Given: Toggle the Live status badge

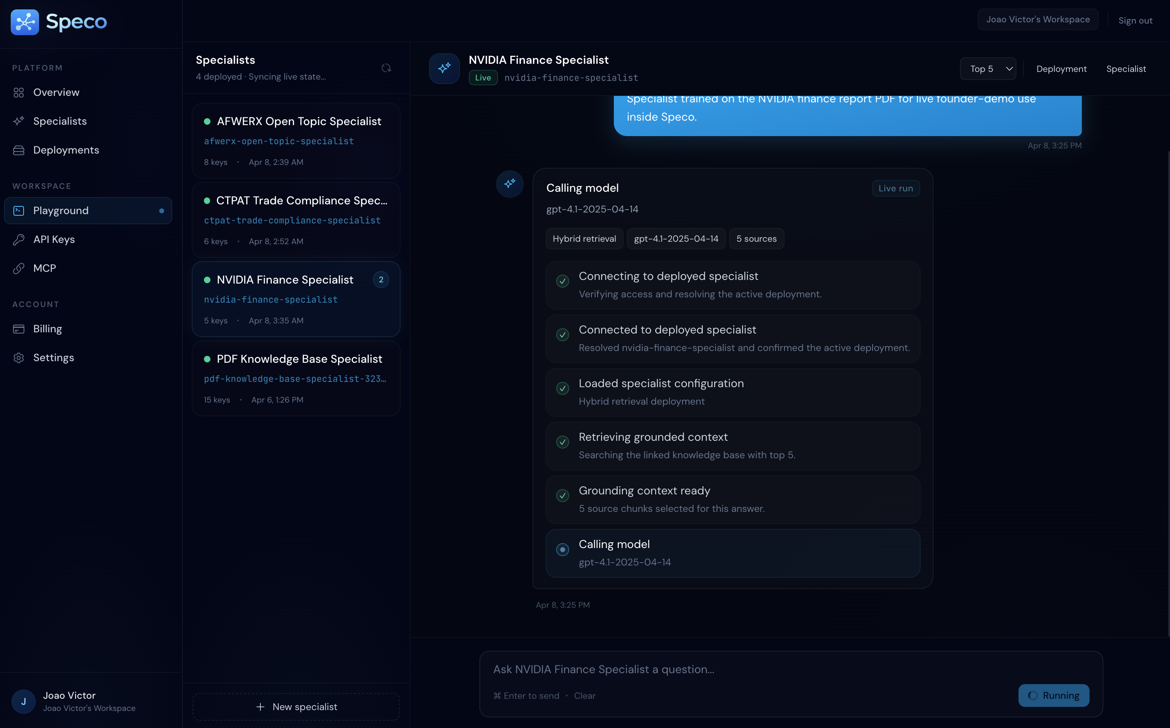Looking at the screenshot, I should click(483, 78).
